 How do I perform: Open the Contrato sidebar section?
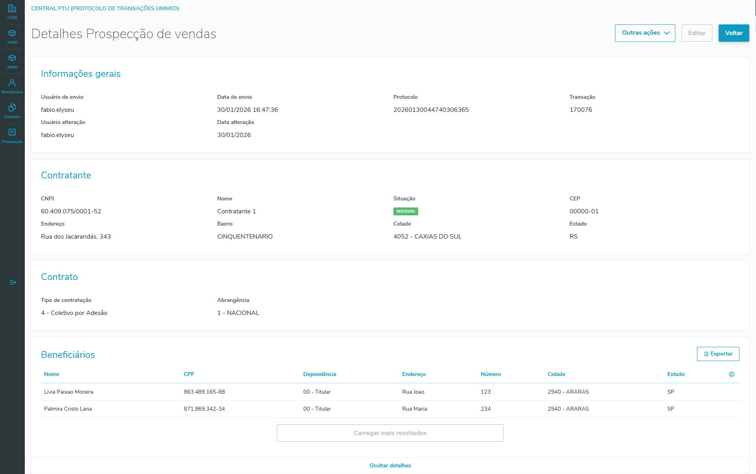[x=12, y=111]
